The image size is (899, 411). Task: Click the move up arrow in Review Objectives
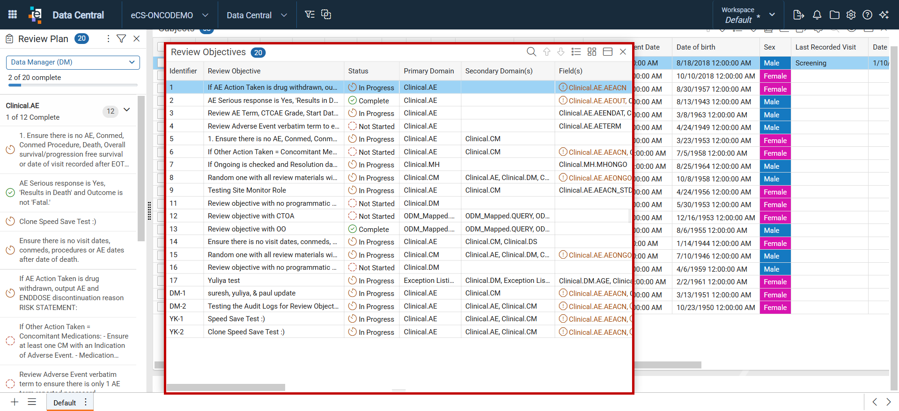click(547, 52)
